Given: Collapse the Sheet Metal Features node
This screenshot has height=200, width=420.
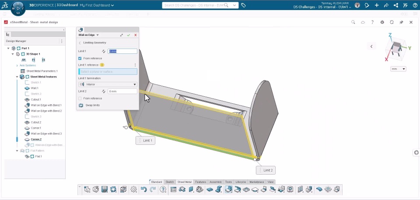Looking at the screenshot, I should tap(17, 77).
